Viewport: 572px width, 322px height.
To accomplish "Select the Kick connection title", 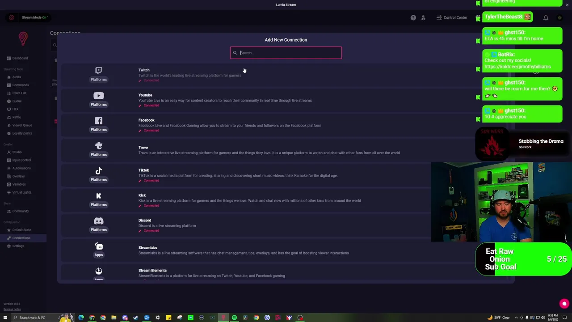I will click(142, 195).
